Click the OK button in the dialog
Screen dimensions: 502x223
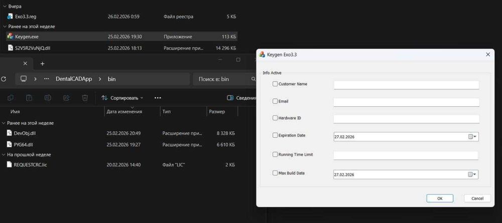[440, 198]
